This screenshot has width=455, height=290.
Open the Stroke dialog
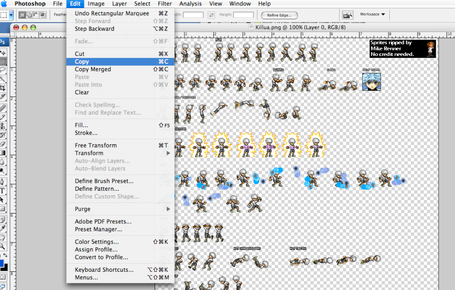click(x=120, y=133)
